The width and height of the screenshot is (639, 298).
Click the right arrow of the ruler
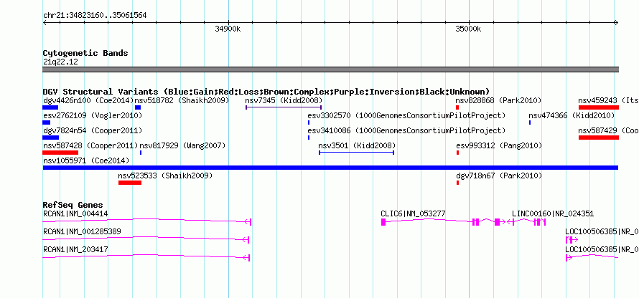tap(617, 23)
